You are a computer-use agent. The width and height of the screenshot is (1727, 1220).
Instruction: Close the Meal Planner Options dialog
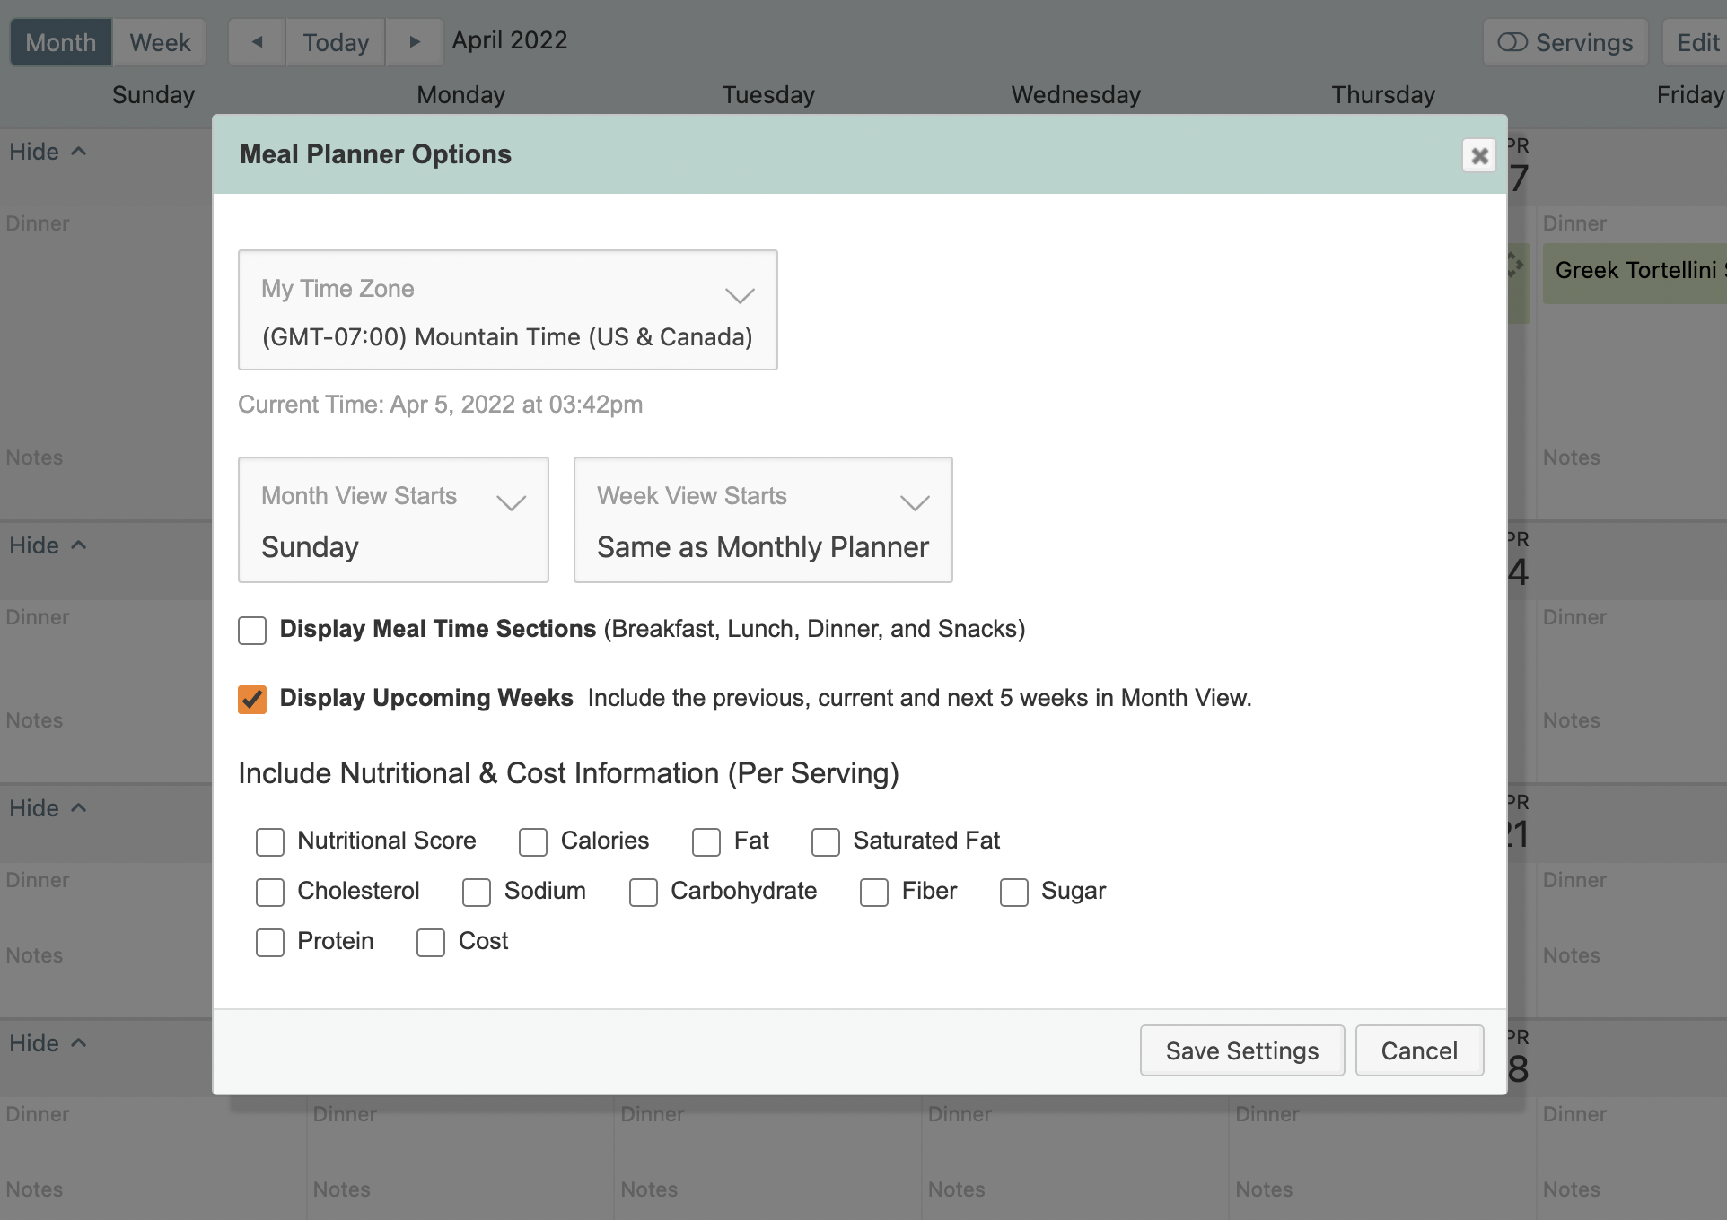[x=1478, y=156]
